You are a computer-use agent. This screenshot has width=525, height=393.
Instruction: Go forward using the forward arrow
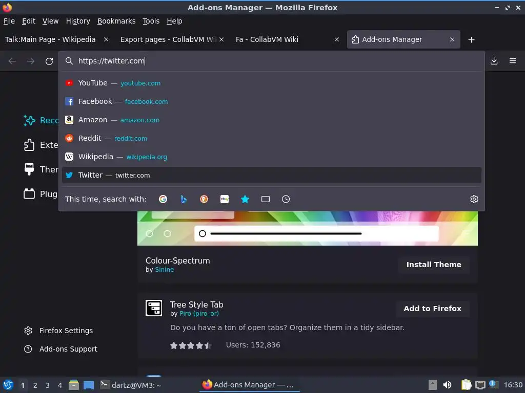click(x=31, y=61)
